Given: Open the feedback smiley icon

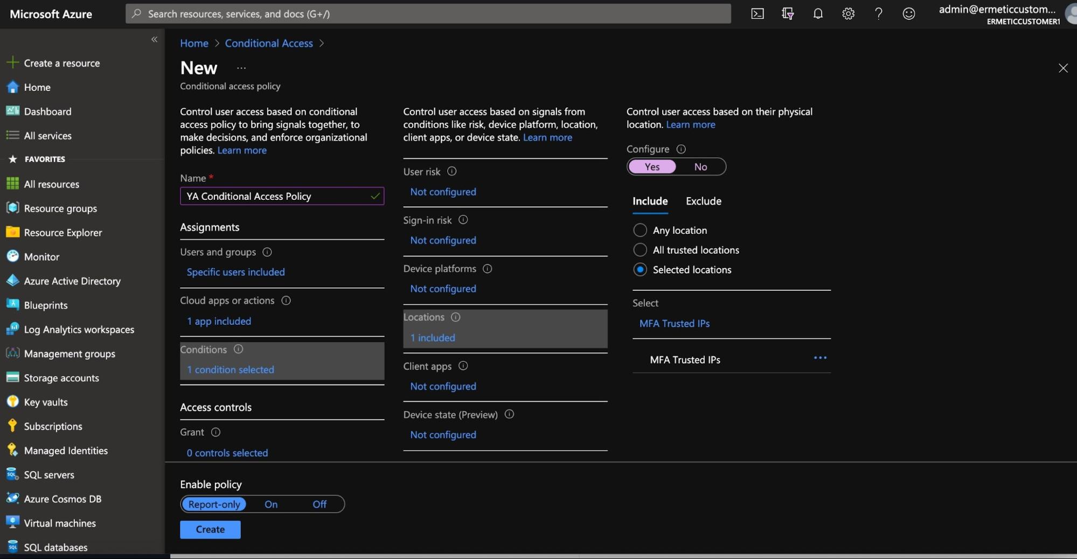Looking at the screenshot, I should coord(908,13).
